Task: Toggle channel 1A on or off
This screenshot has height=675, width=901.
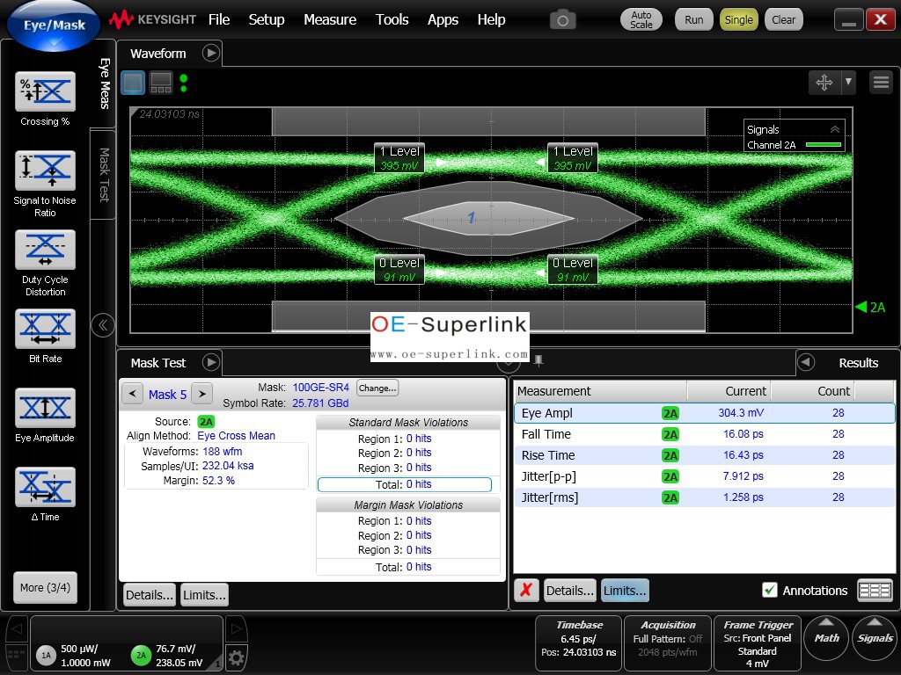Action: pyautogui.click(x=47, y=655)
